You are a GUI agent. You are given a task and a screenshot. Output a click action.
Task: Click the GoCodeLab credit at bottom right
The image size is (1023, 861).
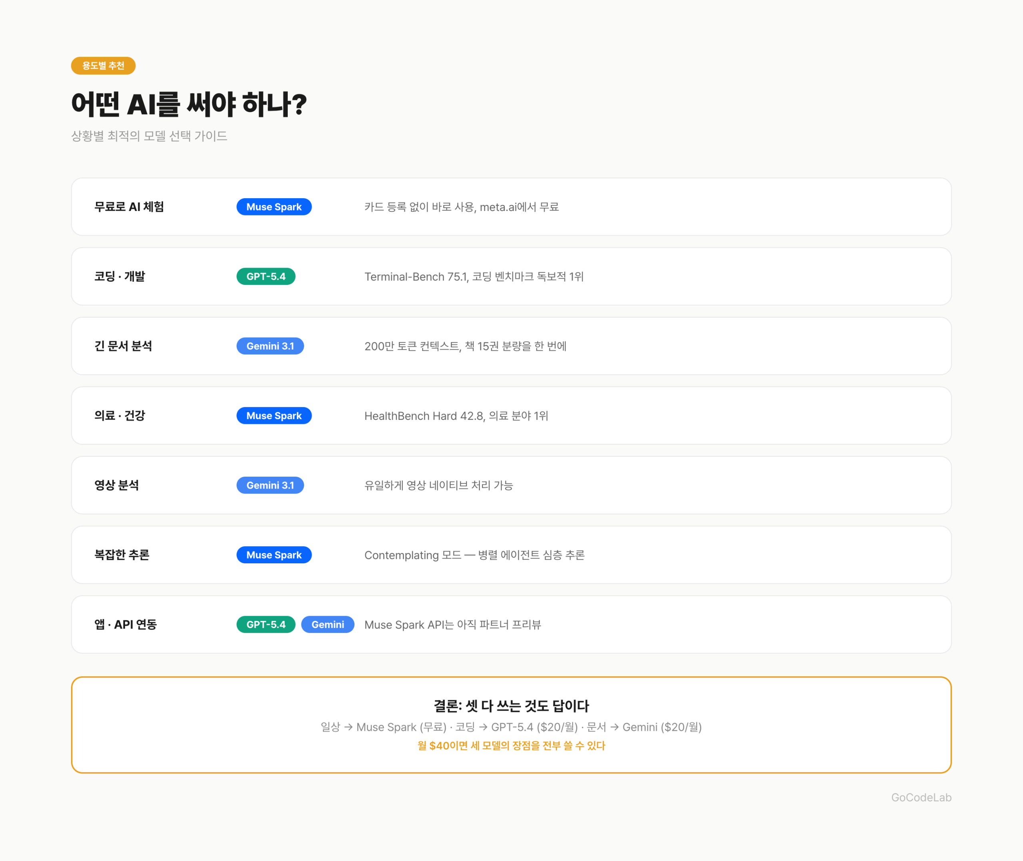click(922, 797)
